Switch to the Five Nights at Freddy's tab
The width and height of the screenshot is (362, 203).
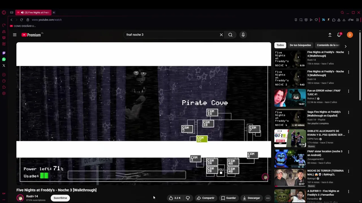pos(33,12)
